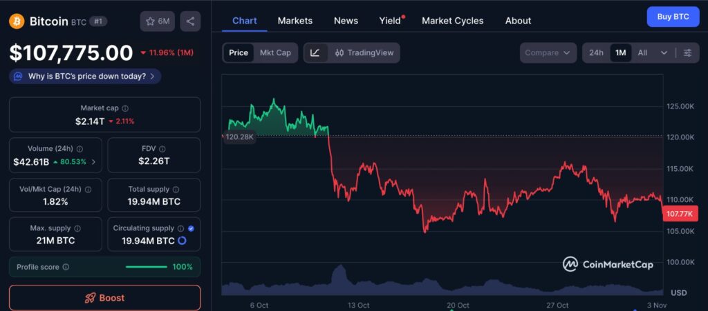Click the 13 Oct date axis label
The height and width of the screenshot is (311, 708).
click(x=359, y=305)
